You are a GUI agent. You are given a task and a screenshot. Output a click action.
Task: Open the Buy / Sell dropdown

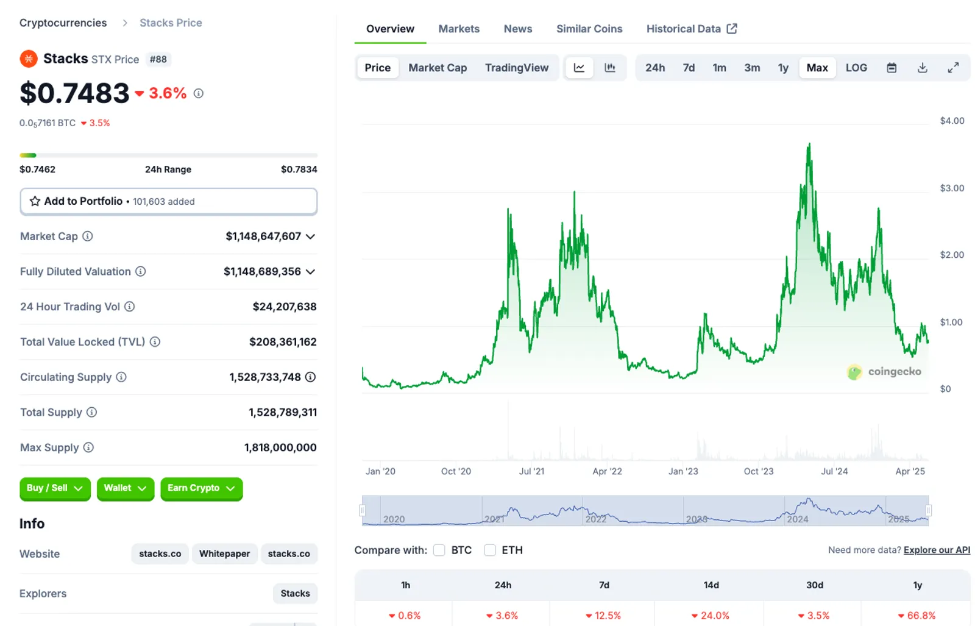tap(55, 488)
